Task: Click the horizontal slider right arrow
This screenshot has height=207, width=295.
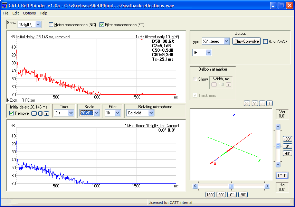Action: point(267,186)
